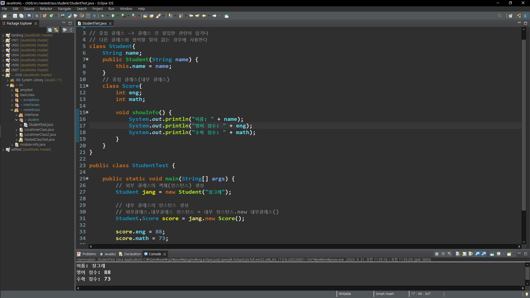
Task: Click the Open Type toolbar icon
Action: click(145, 16)
